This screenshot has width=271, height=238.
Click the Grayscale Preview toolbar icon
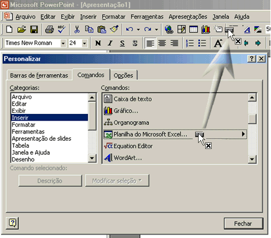pos(258,30)
